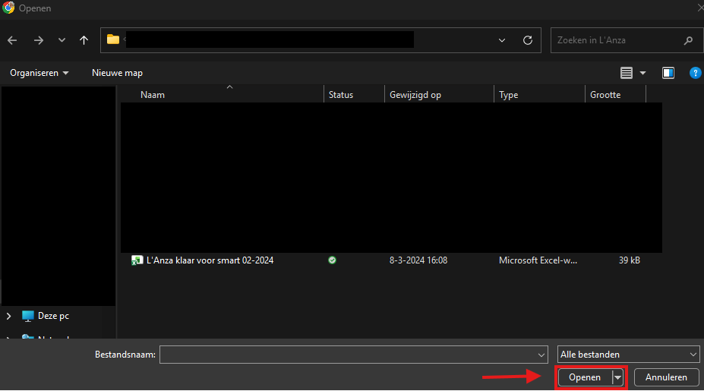The height and width of the screenshot is (391, 704).
Task: Expand the Deze pc tree node
Action: tap(9, 316)
